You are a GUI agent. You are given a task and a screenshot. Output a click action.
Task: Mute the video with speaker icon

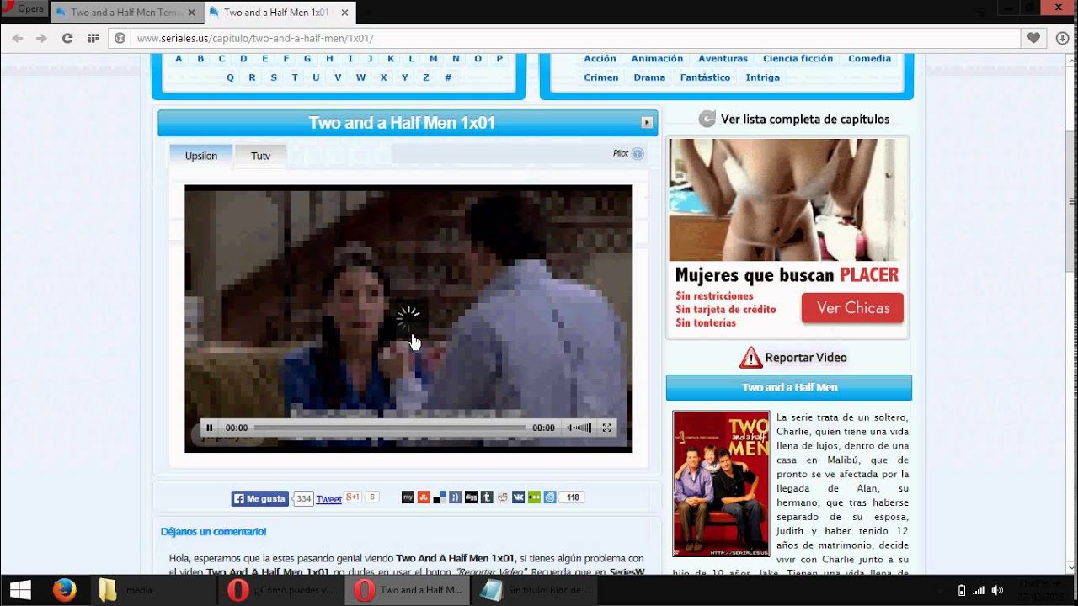pyautogui.click(x=569, y=428)
